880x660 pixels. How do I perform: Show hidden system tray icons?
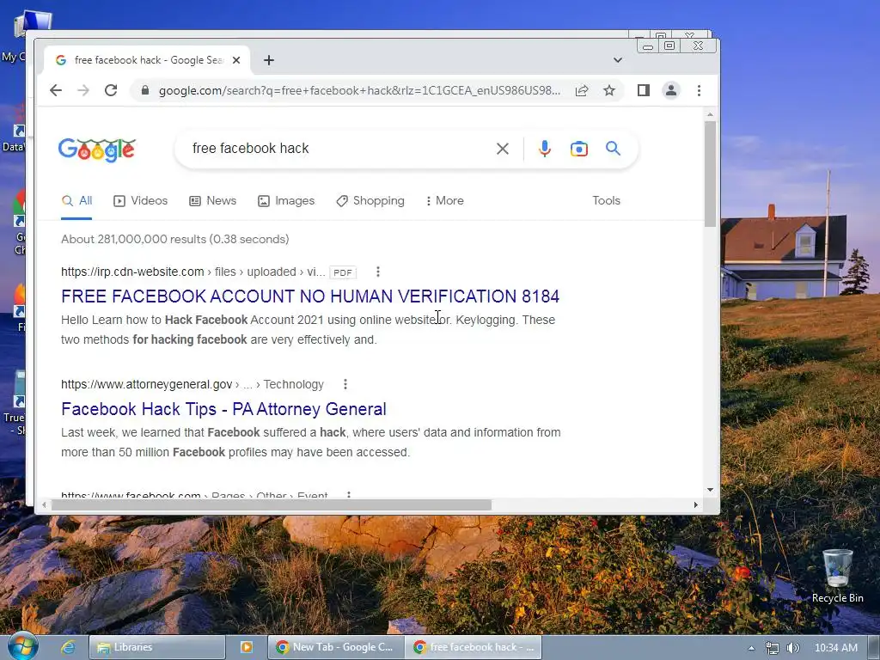(751, 648)
